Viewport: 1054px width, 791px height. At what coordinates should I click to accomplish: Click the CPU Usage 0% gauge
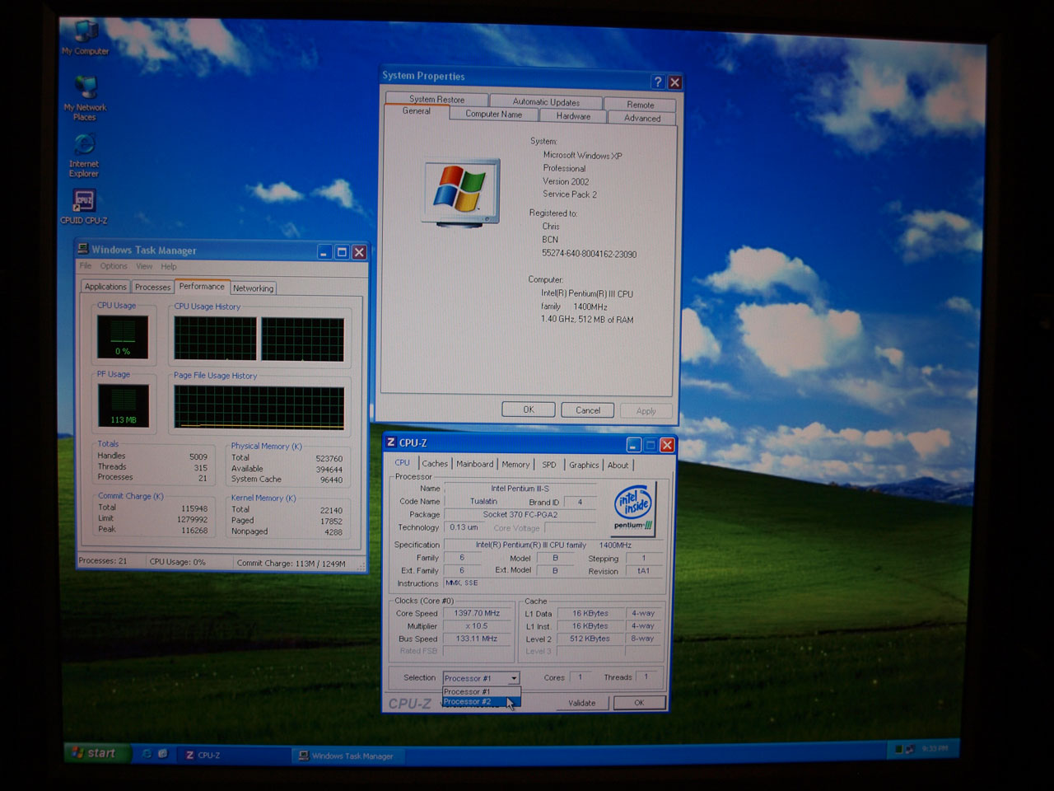point(123,337)
